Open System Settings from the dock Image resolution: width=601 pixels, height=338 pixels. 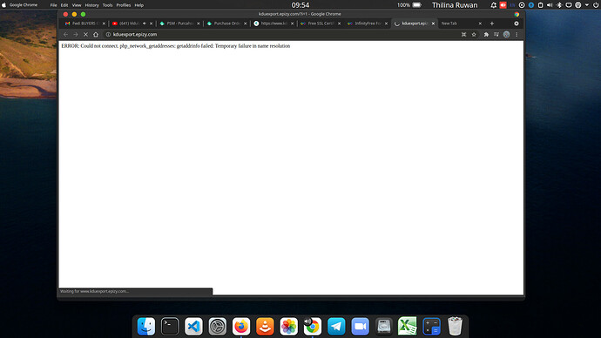218,327
